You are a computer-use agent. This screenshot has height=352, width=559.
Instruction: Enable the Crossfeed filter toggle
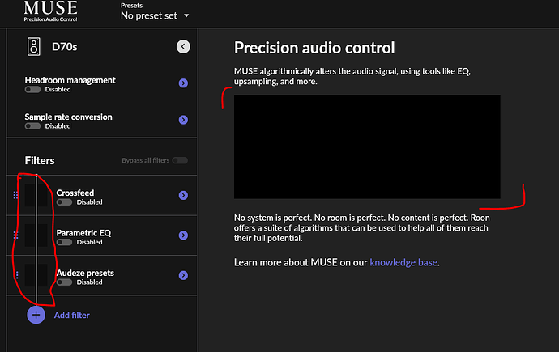coord(64,202)
